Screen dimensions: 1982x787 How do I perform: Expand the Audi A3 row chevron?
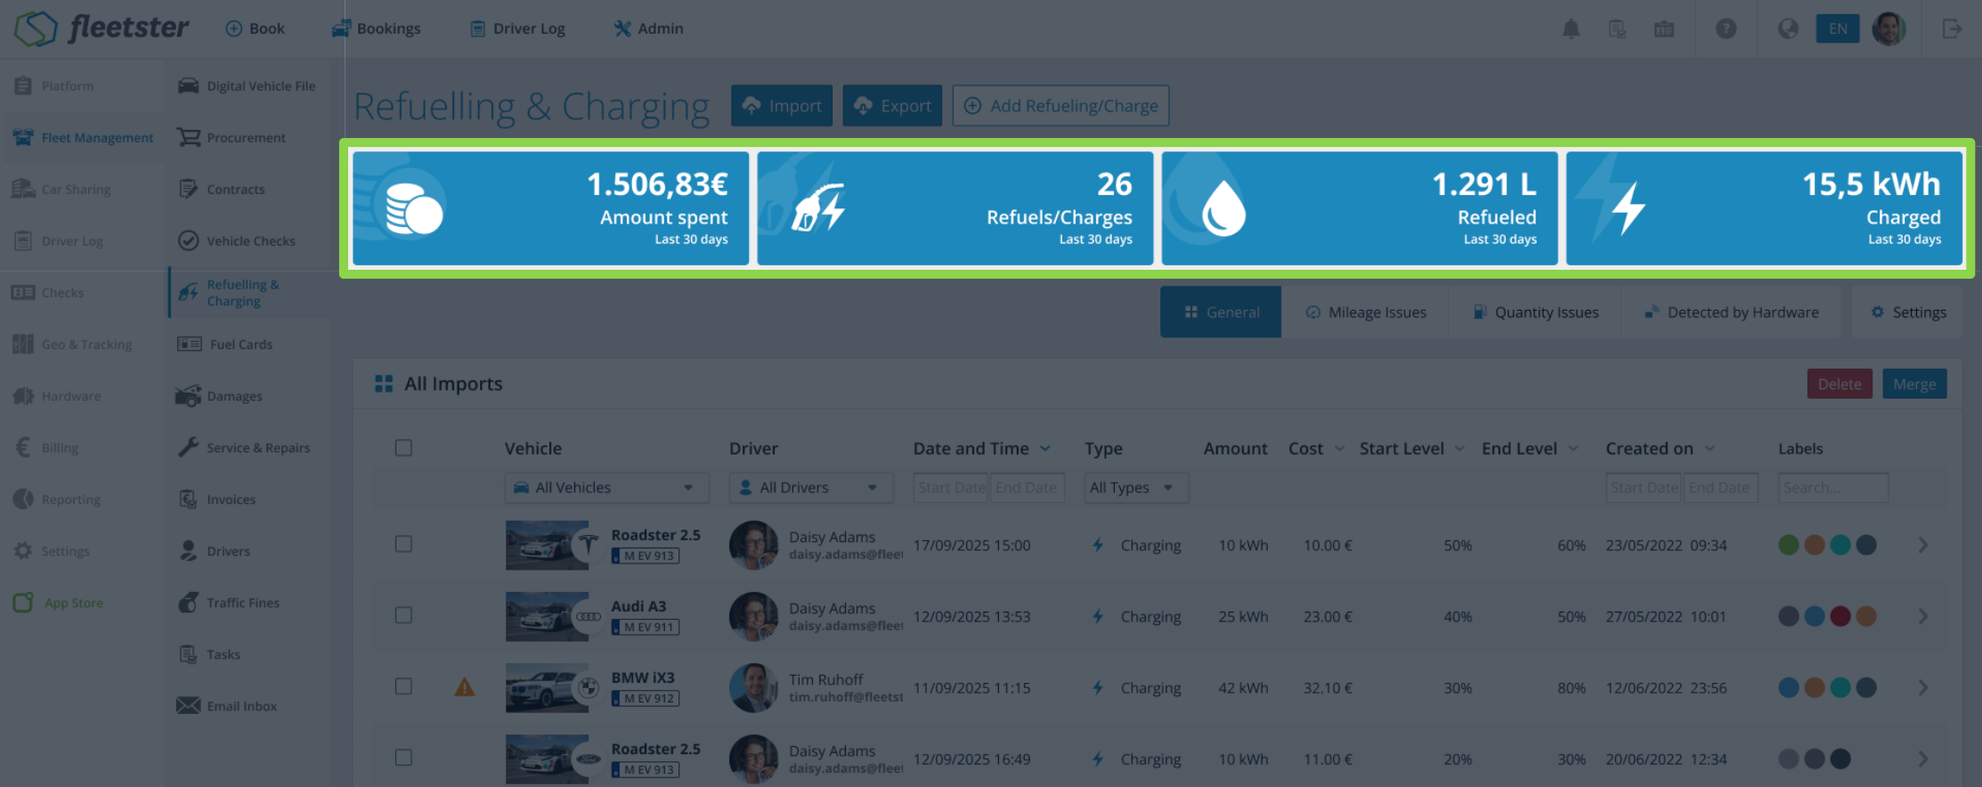pyautogui.click(x=1923, y=616)
